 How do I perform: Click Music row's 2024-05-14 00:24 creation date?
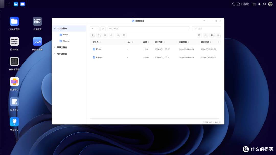[187, 49]
